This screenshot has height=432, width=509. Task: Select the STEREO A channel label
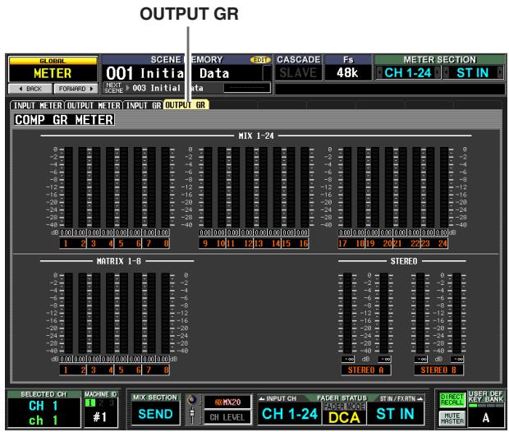click(366, 370)
